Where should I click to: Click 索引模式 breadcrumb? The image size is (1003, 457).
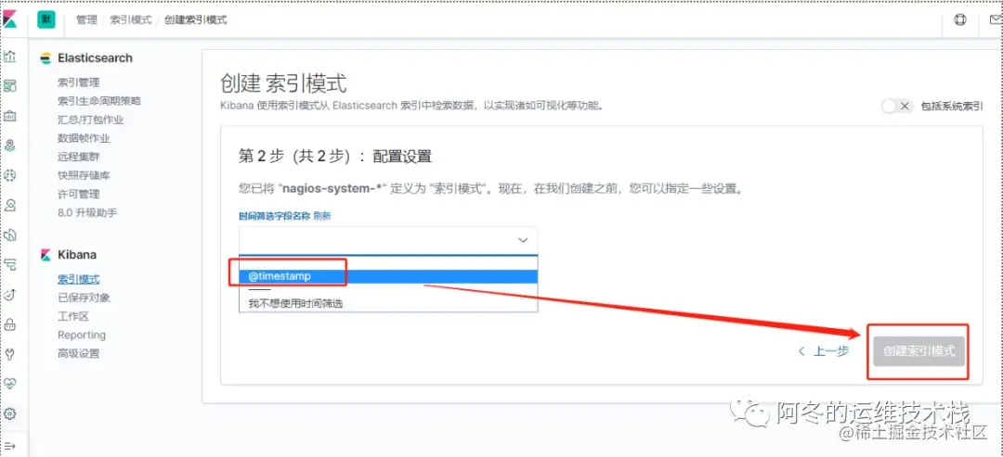(131, 19)
